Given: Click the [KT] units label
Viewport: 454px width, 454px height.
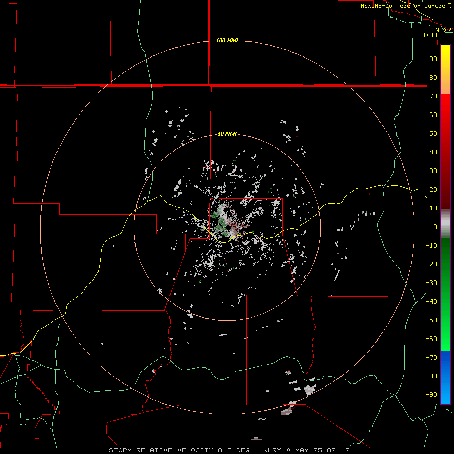Looking at the screenshot, I should coord(431,35).
